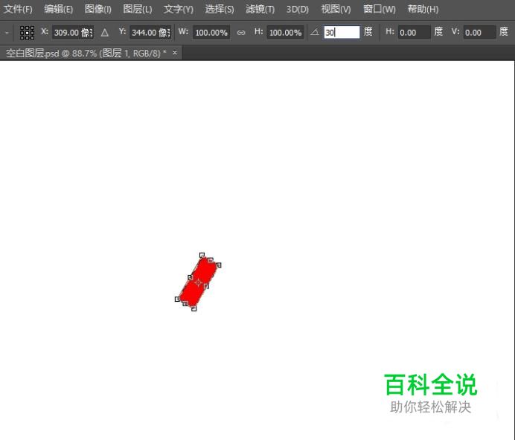Screen dimensions: 515x440
Task: Open the 选择(S) menu
Action: coord(220,9)
